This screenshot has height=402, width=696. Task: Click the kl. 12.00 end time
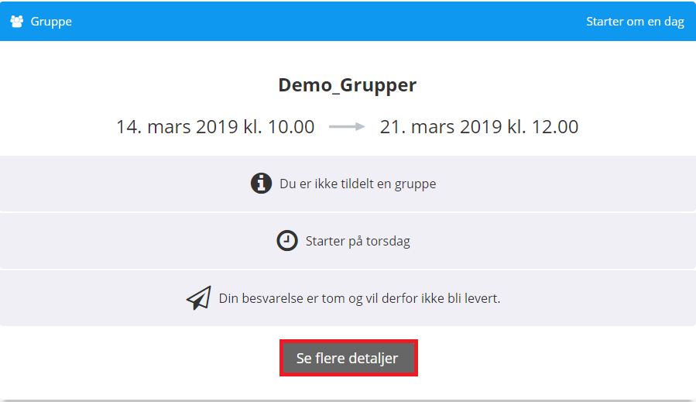click(550, 127)
